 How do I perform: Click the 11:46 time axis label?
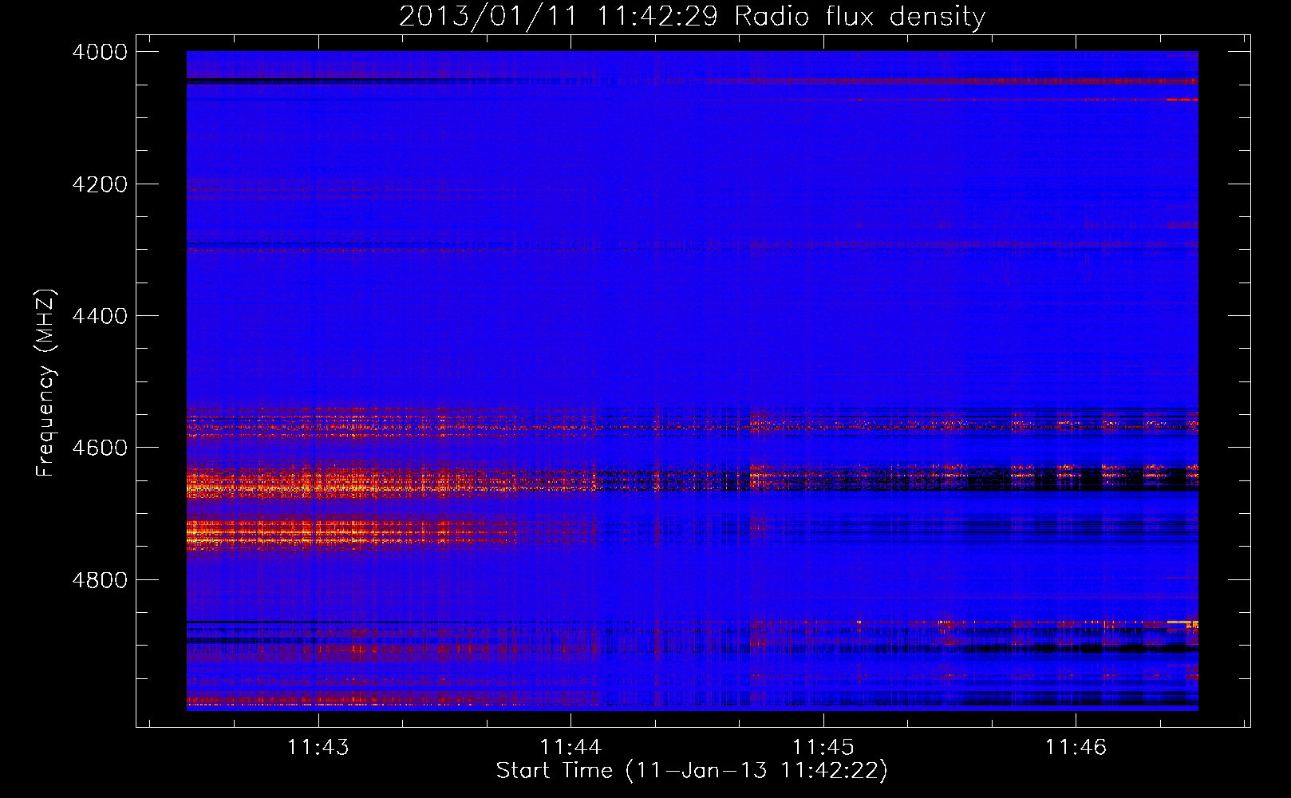(1076, 747)
